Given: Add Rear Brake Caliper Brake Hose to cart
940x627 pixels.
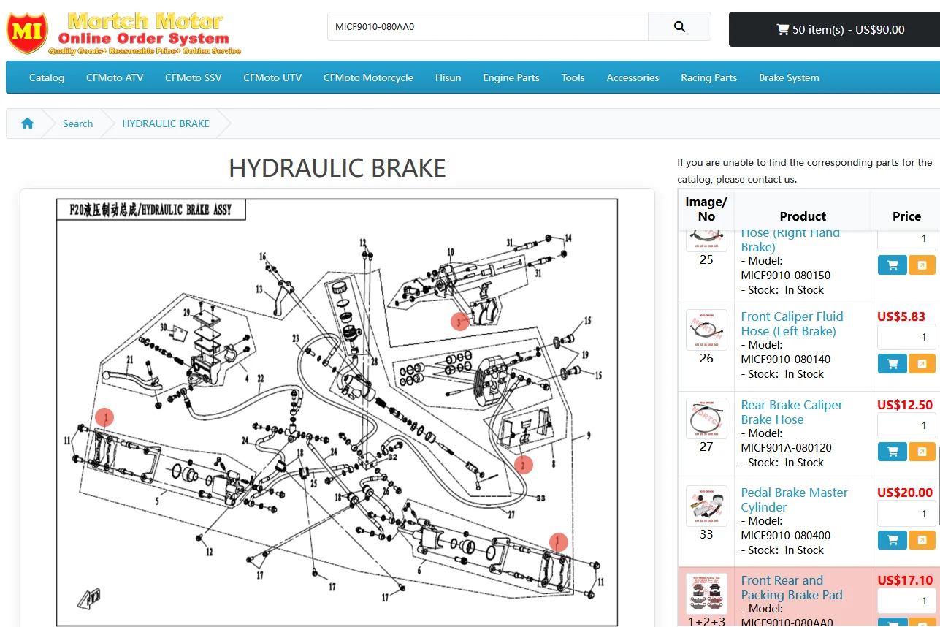Looking at the screenshot, I should tap(892, 452).
